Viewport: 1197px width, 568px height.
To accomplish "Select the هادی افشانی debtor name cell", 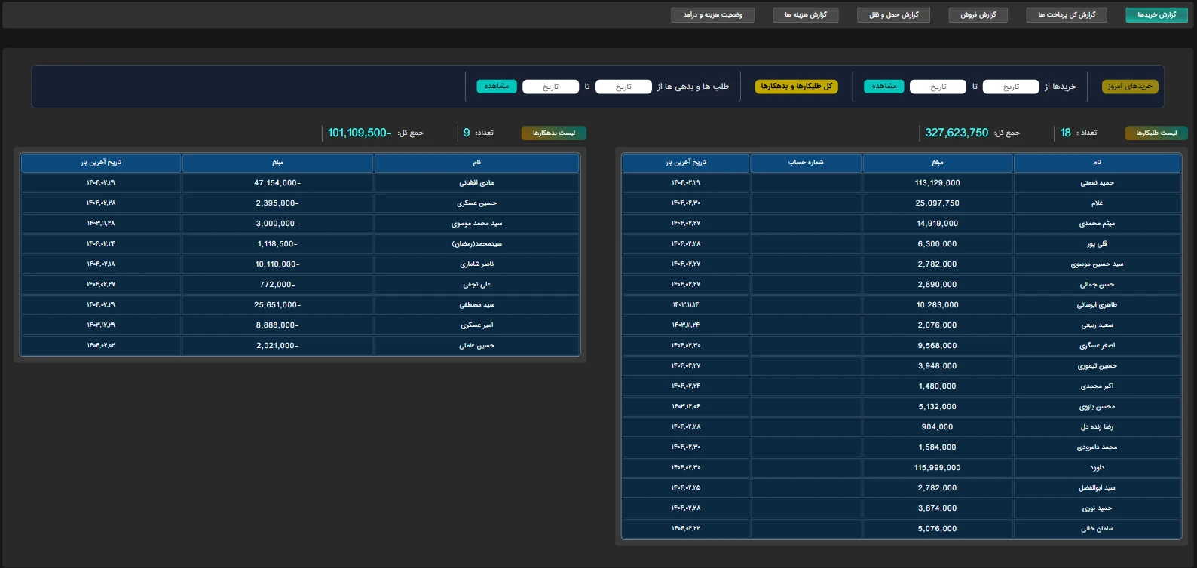I will click(x=476, y=183).
